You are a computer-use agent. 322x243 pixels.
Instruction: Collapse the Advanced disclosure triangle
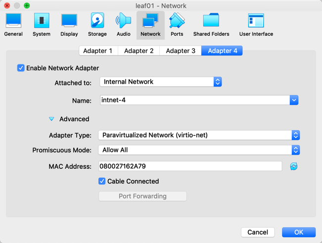pyautogui.click(x=51, y=119)
